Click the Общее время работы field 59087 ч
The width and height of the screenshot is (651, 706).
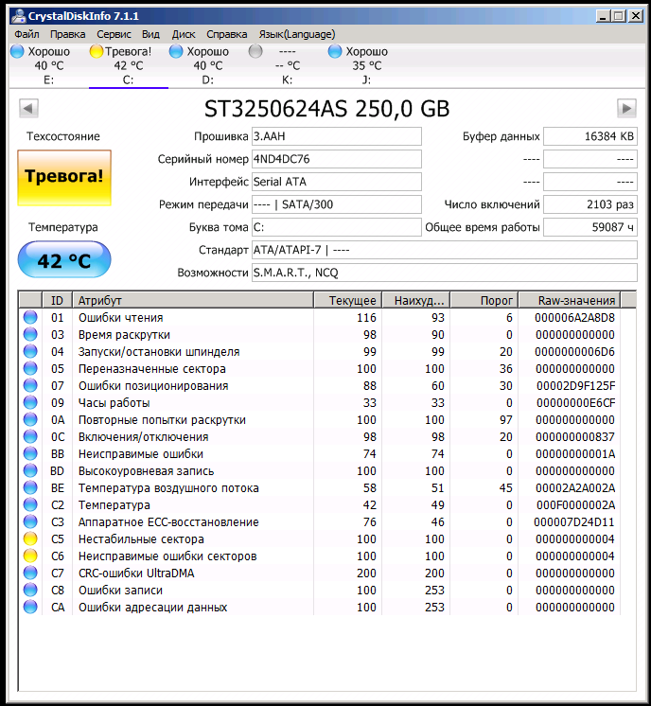click(x=590, y=227)
